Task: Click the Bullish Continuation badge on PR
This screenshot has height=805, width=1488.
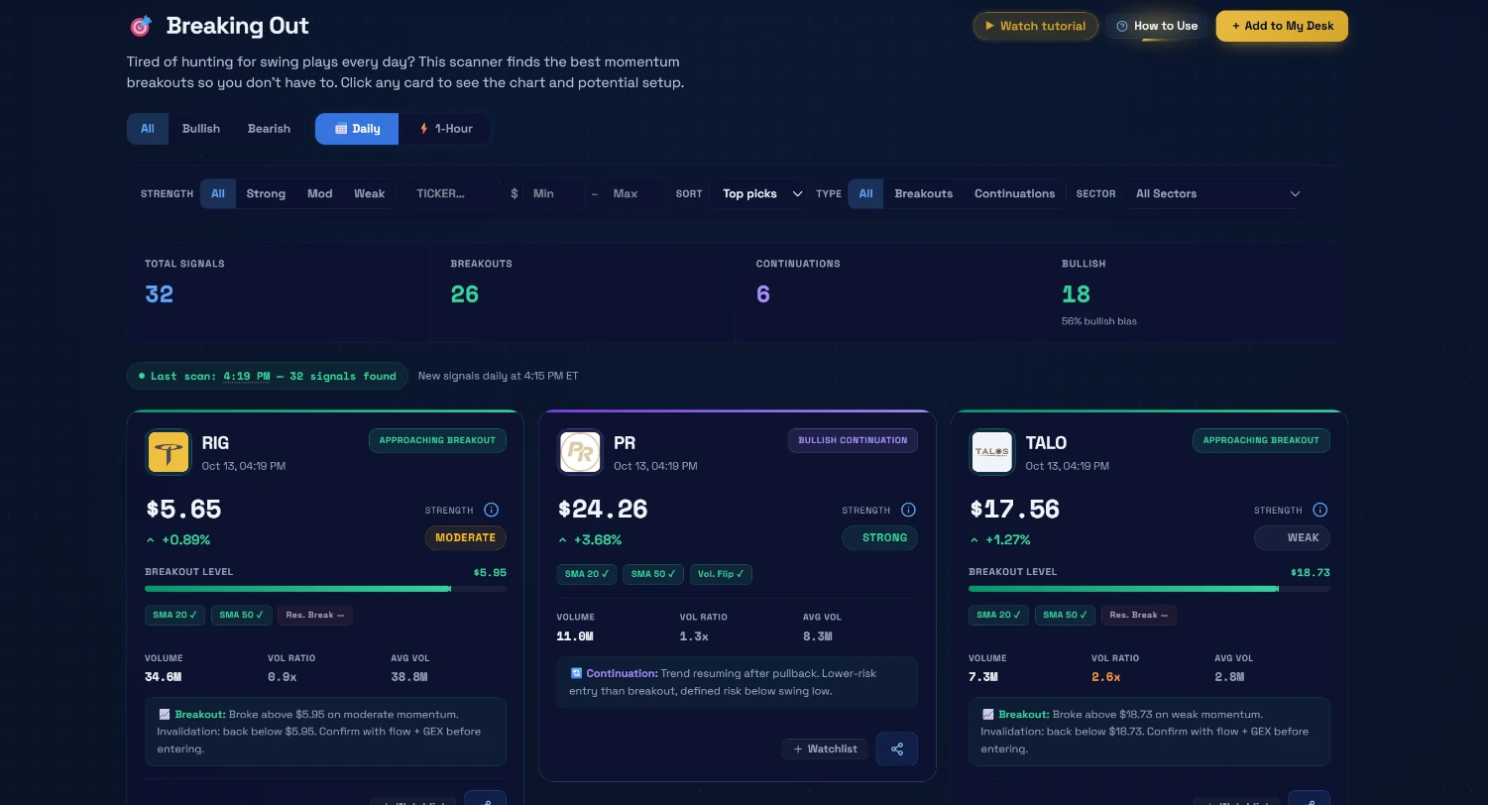Action: 853,440
